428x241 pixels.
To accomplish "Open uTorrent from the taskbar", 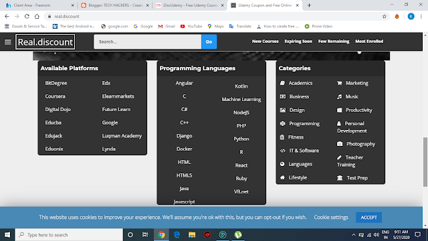I will (x=238, y=235).
